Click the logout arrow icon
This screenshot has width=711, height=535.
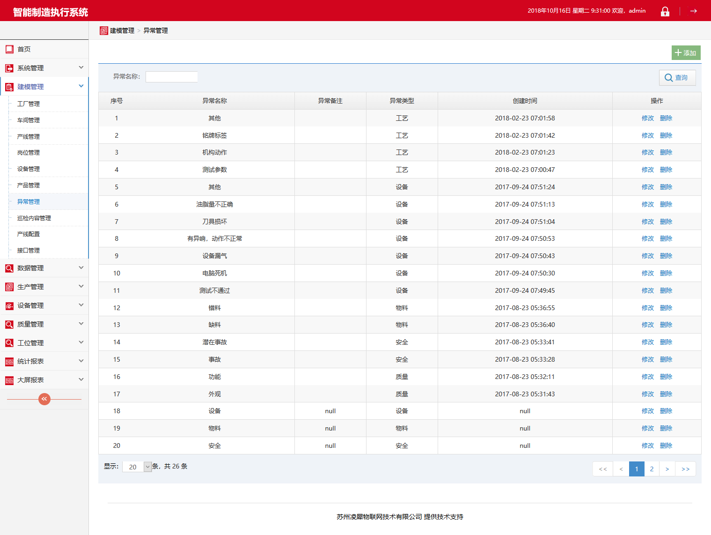(693, 11)
